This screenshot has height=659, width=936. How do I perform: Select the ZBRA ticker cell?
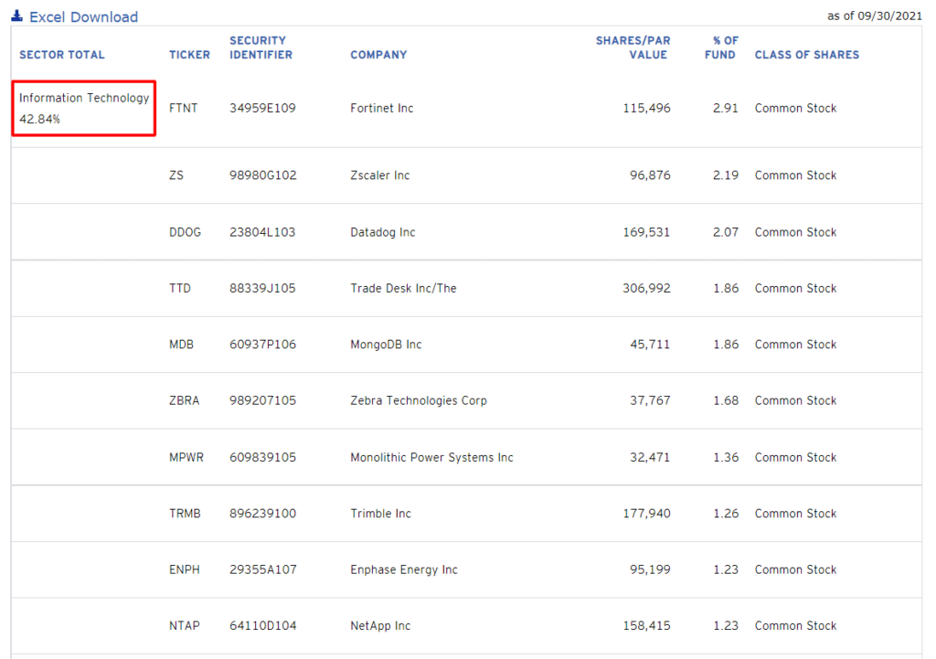point(184,400)
